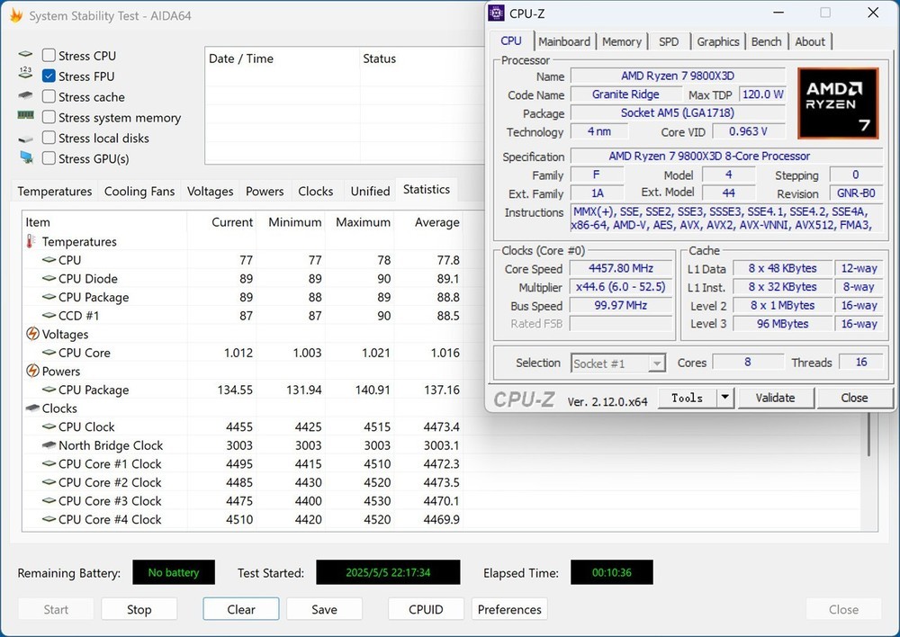Uncheck the Stress FPU checkbox
The image size is (900, 637).
(x=49, y=76)
